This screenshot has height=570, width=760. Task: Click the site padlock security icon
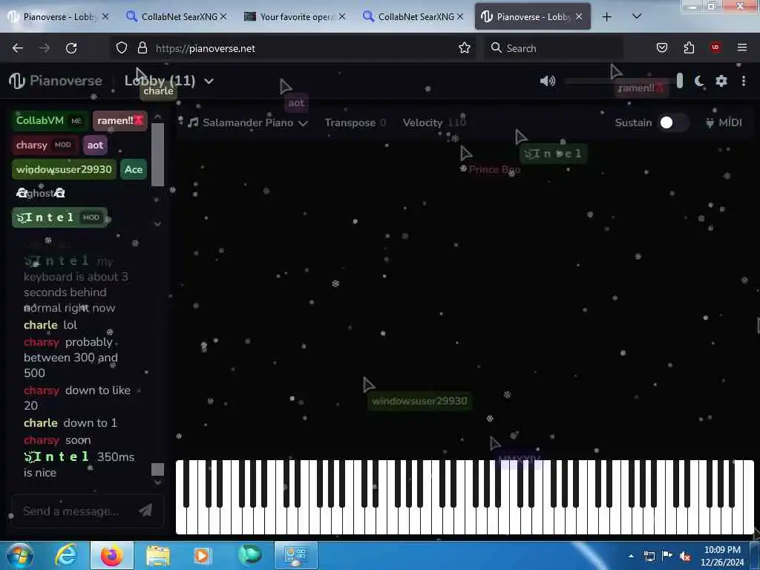click(142, 48)
